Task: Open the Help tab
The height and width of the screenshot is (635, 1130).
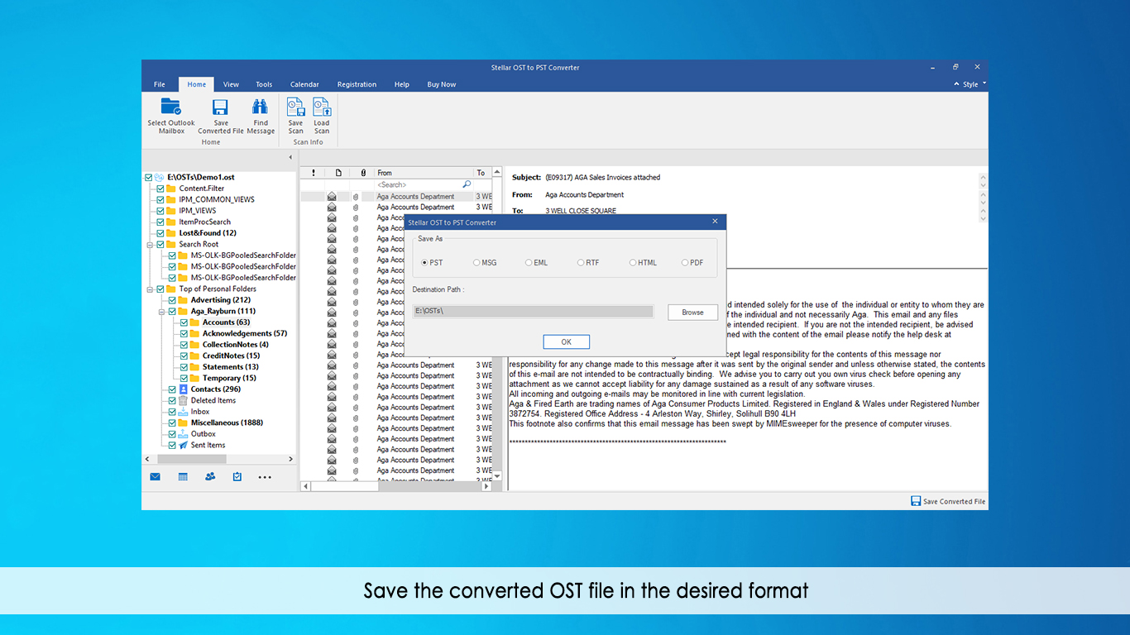Action: (401, 84)
